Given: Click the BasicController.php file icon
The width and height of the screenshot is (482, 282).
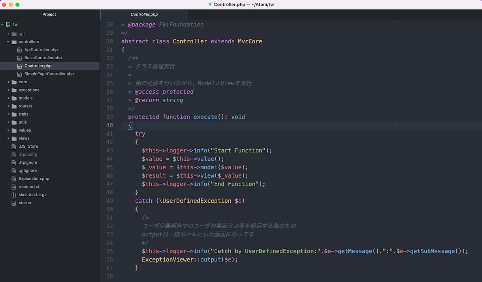Looking at the screenshot, I should tap(20, 58).
